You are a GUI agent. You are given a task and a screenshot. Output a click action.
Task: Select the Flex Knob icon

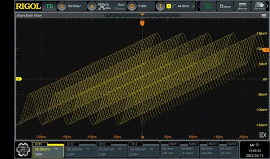coord(259,6)
